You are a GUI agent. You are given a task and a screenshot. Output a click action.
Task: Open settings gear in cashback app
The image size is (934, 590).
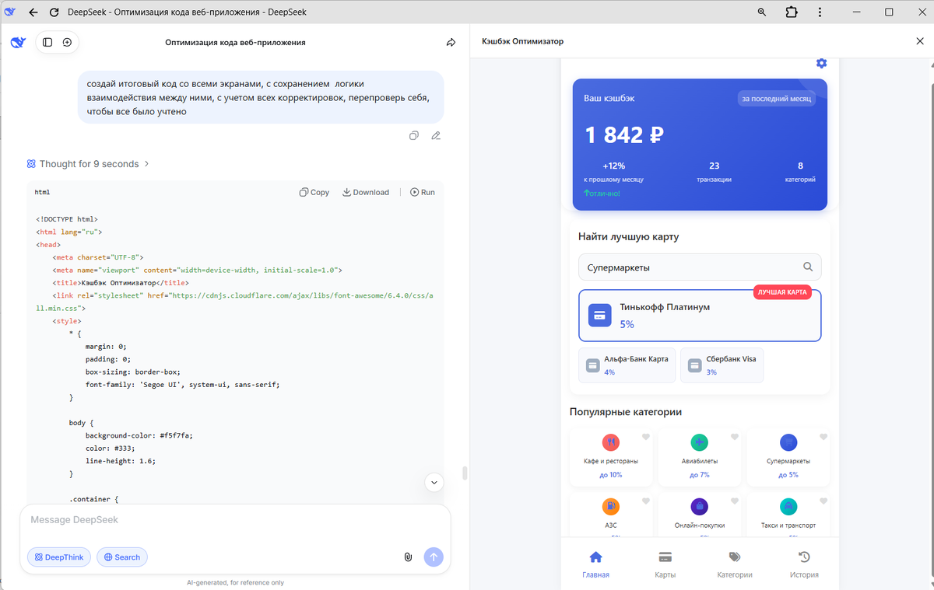[x=821, y=63]
